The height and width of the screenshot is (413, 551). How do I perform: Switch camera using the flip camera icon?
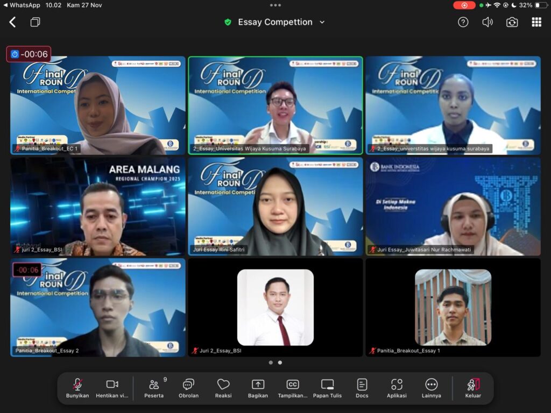[512, 22]
